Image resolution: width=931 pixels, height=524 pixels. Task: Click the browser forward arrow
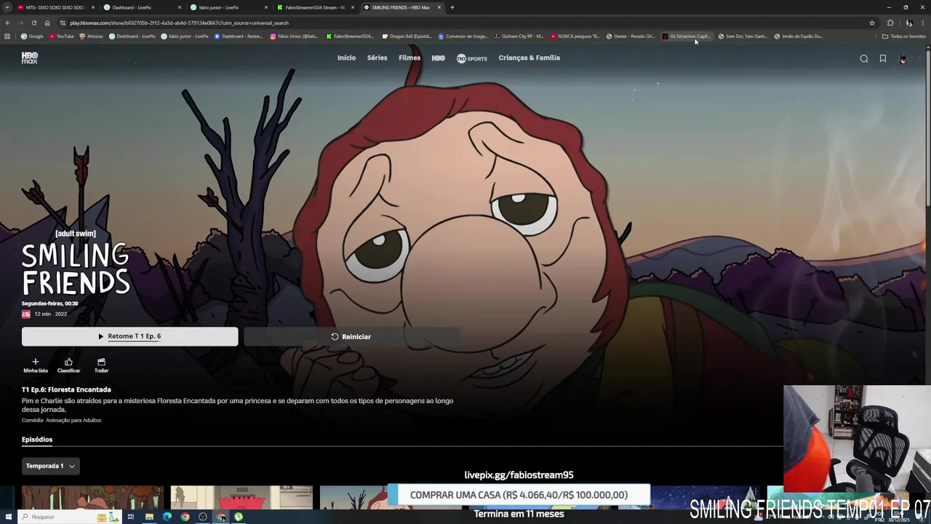coord(20,23)
